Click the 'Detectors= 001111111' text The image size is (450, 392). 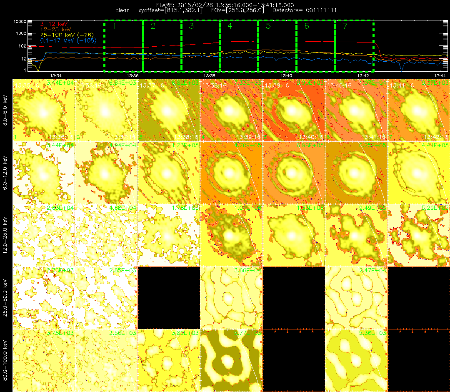[x=305, y=10]
